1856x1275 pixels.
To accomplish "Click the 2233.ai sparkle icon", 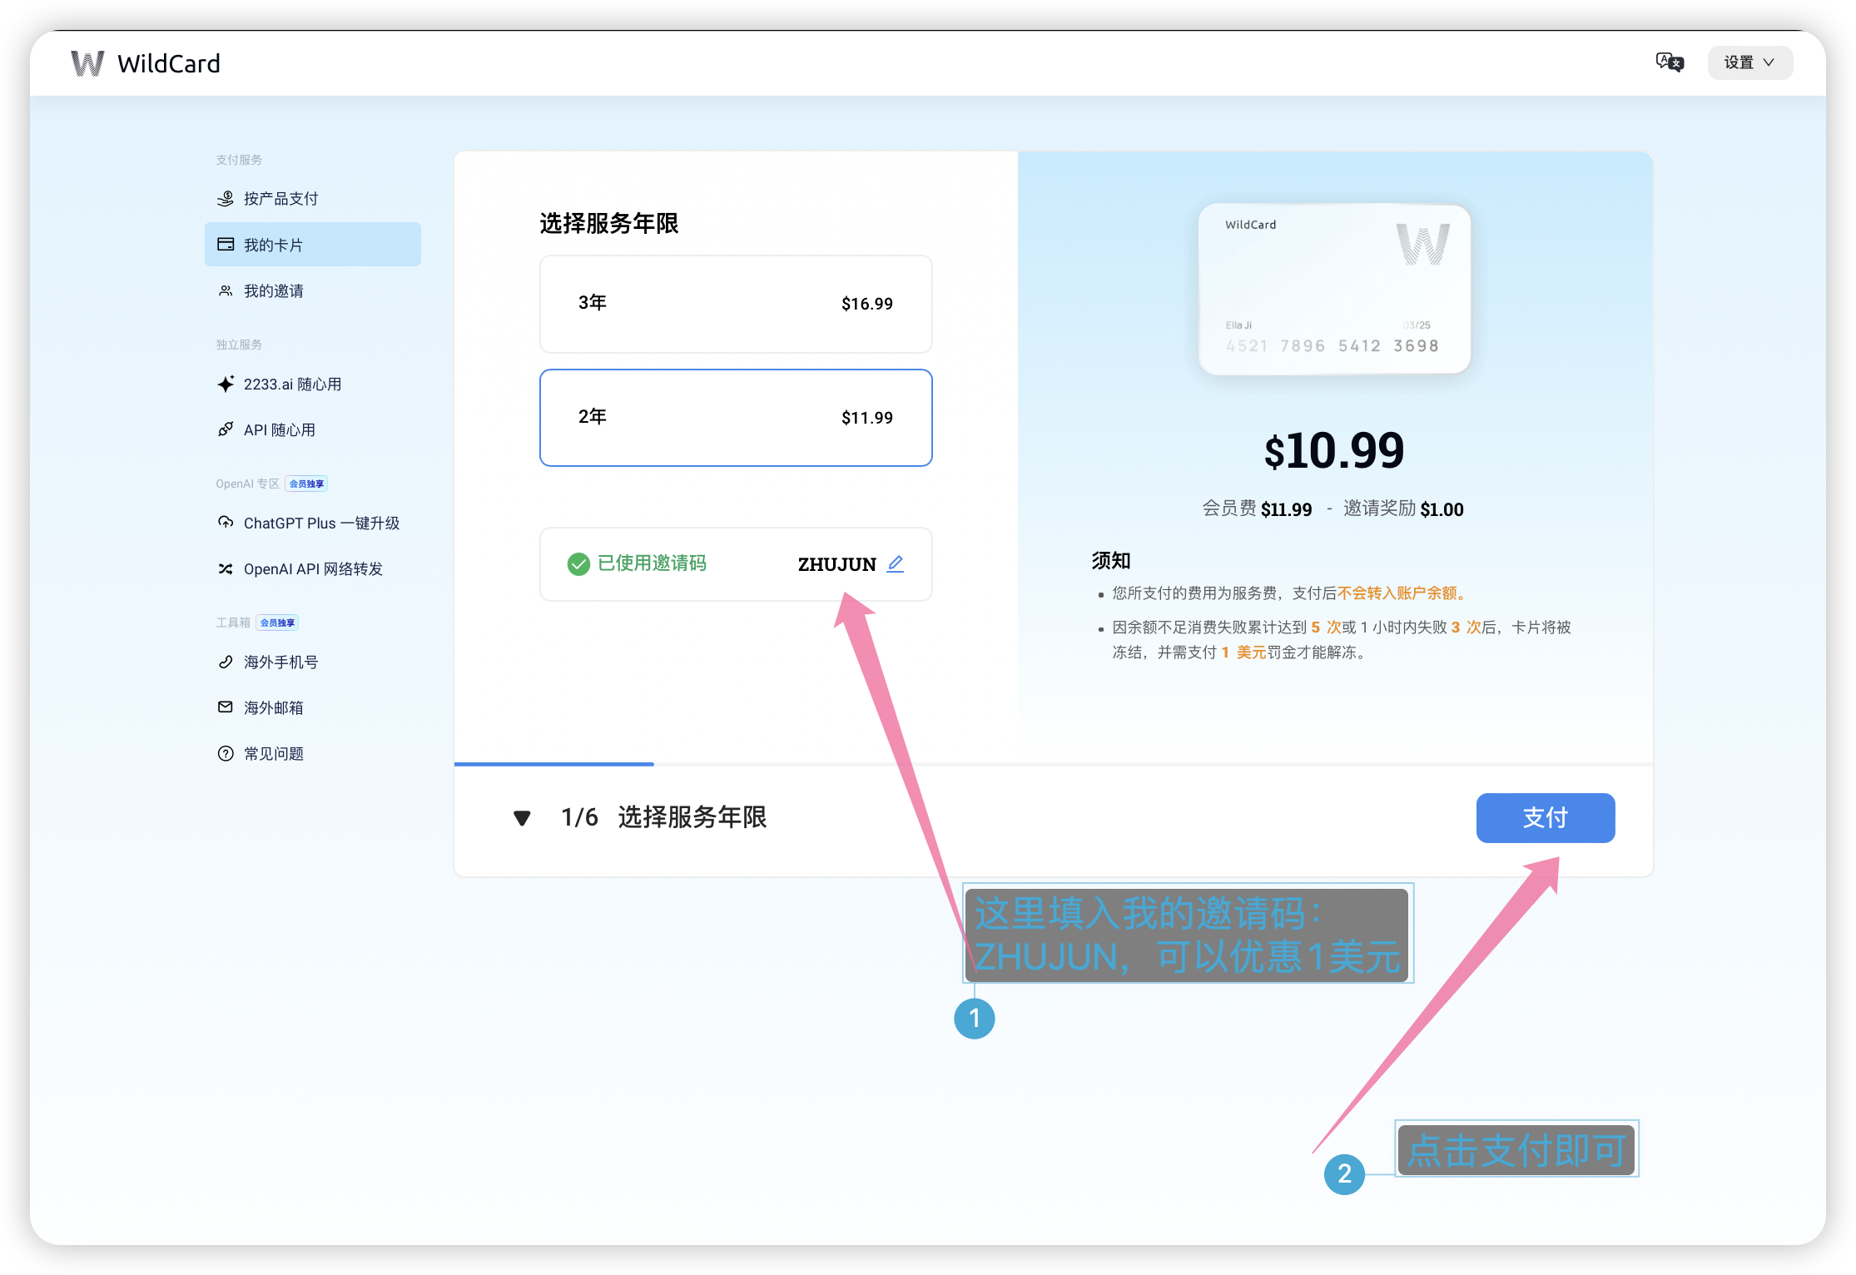I will pyautogui.click(x=226, y=384).
